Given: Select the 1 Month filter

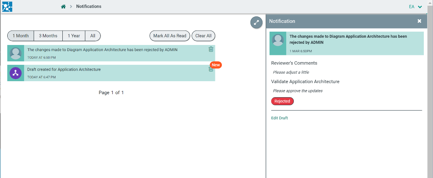Looking at the screenshot, I should pos(21,36).
